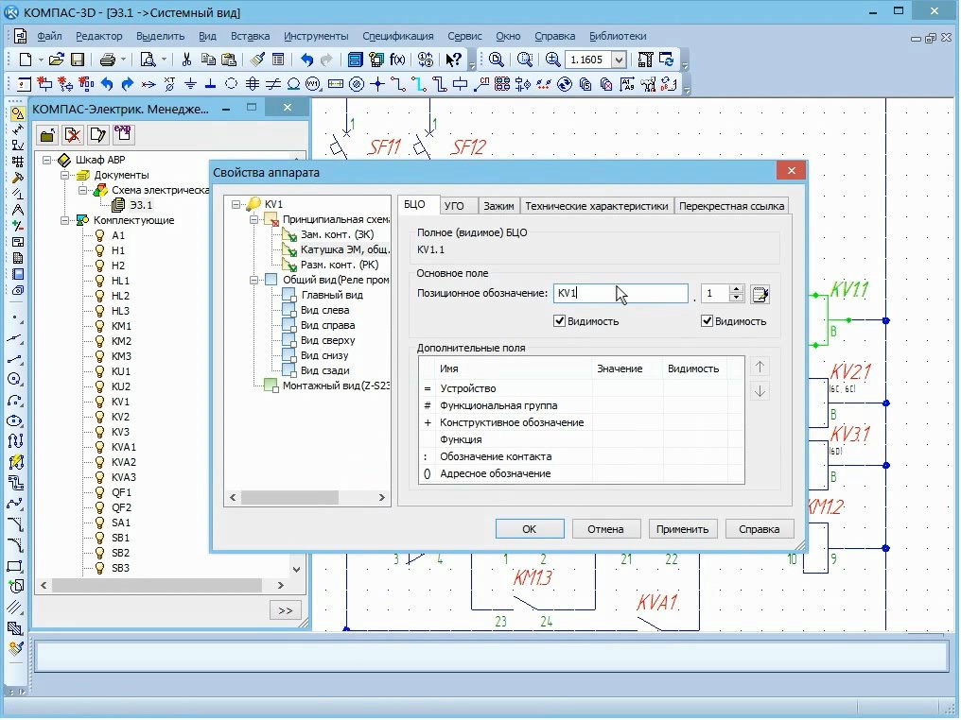Select Главный вид in dialog tree
961x720 pixels.
coord(332,295)
